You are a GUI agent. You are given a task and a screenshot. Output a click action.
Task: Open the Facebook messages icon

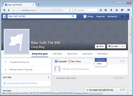pyautogui.click(x=127, y=16)
